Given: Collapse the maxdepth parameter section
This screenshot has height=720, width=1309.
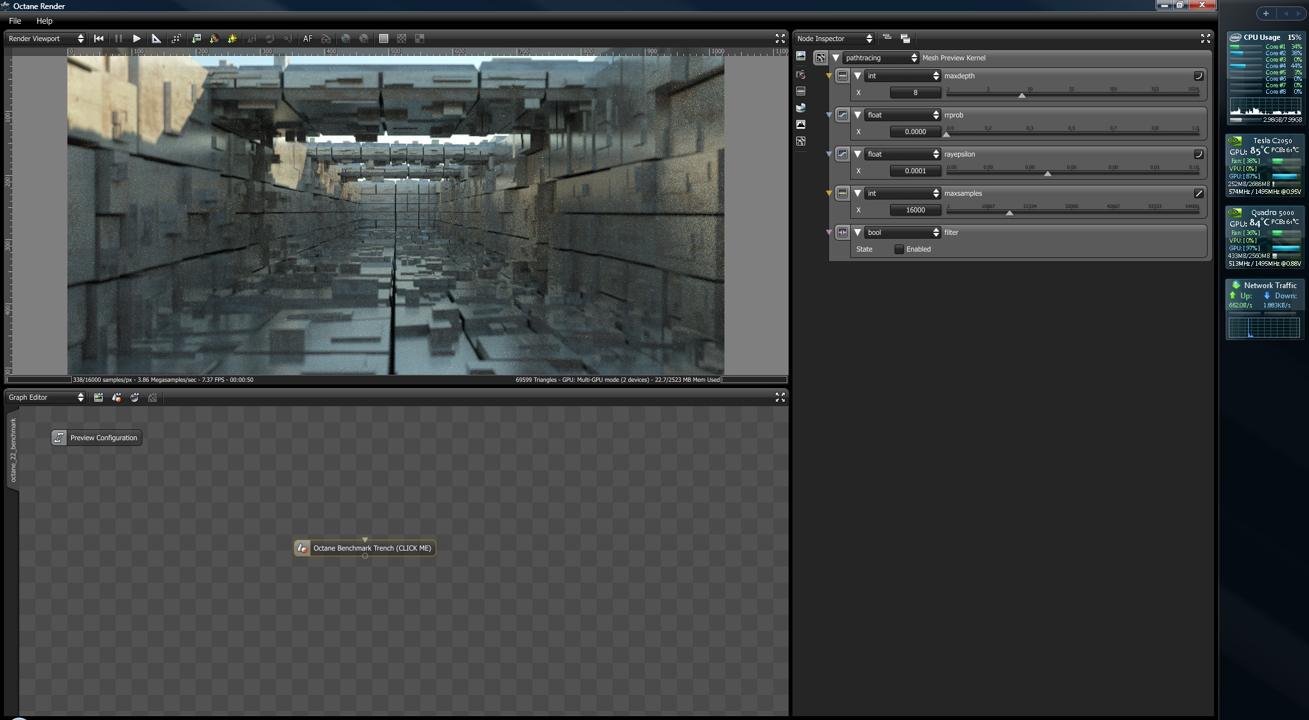Looking at the screenshot, I should (x=857, y=76).
